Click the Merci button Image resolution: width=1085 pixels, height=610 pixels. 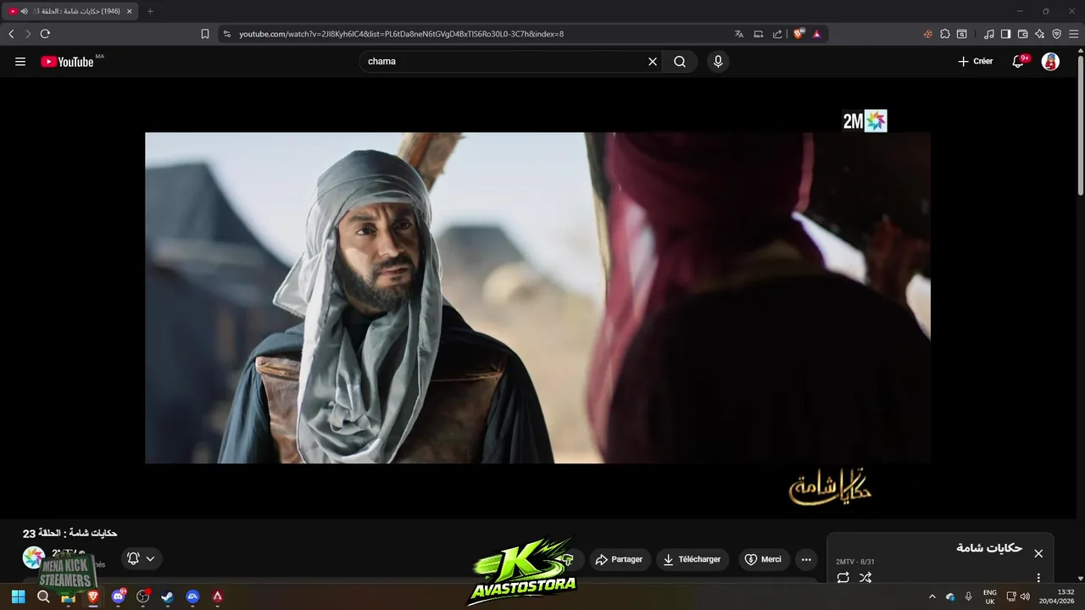click(x=763, y=559)
